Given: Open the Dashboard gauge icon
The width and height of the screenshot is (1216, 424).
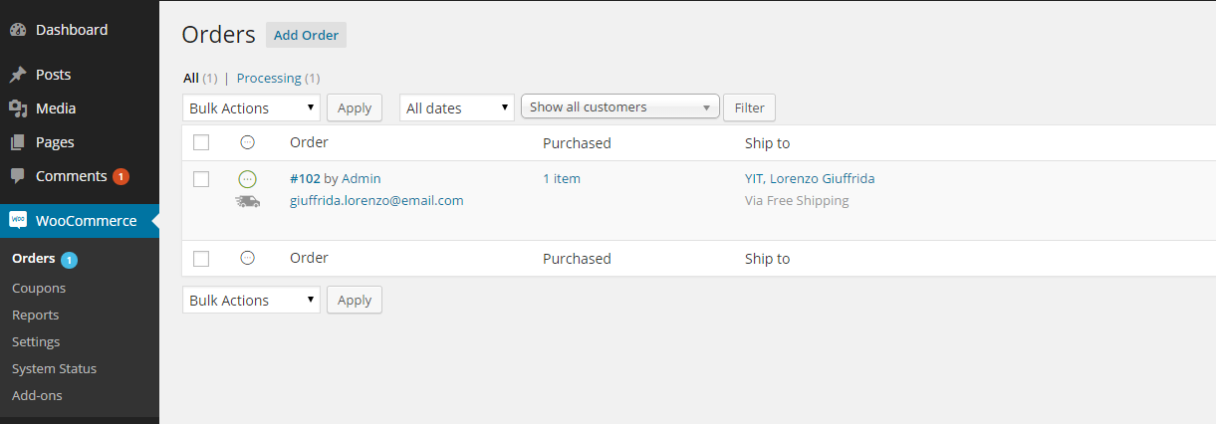Looking at the screenshot, I should [18, 30].
